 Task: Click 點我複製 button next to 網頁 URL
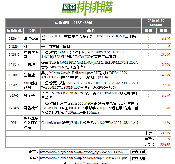(x=139, y=152)
